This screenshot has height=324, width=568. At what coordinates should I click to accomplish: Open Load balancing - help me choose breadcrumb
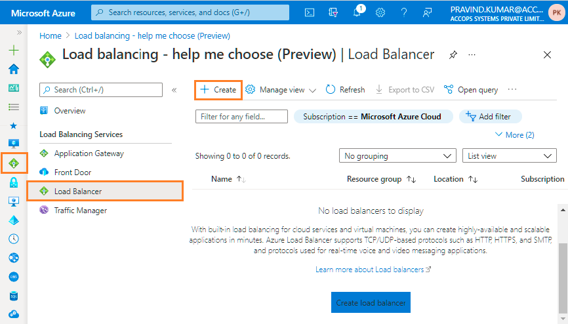click(x=152, y=36)
